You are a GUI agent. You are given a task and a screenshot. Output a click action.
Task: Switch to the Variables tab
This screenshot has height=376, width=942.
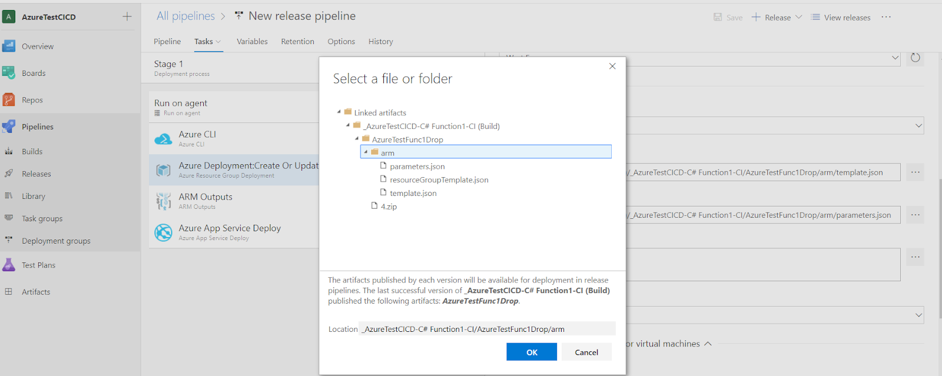[x=252, y=42]
